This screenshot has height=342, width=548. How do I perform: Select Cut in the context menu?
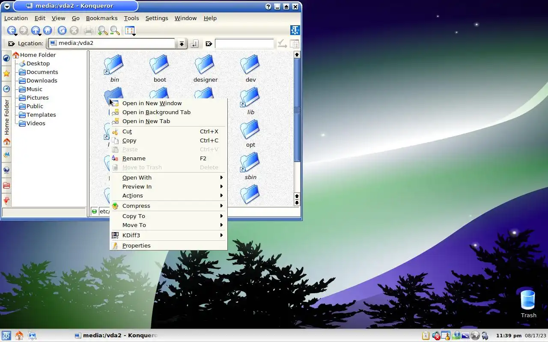(x=168, y=131)
